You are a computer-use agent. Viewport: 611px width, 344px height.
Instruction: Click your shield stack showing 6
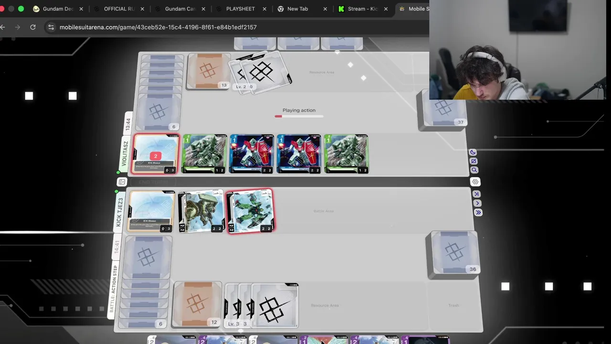tap(146, 282)
